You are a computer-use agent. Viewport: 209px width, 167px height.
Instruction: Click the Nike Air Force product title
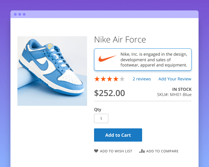pos(120,39)
